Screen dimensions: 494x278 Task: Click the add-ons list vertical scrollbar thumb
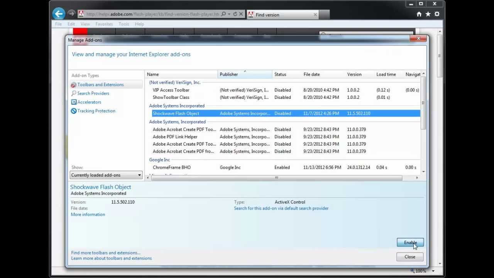pyautogui.click(x=423, y=103)
